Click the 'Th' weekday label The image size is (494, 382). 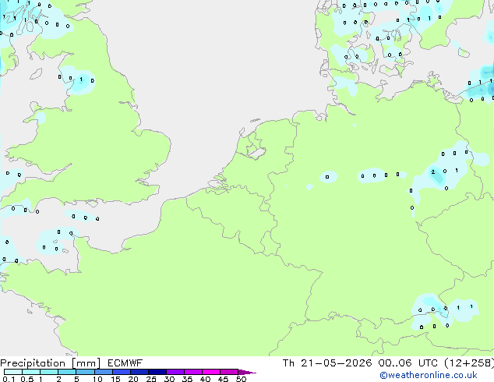click(288, 363)
